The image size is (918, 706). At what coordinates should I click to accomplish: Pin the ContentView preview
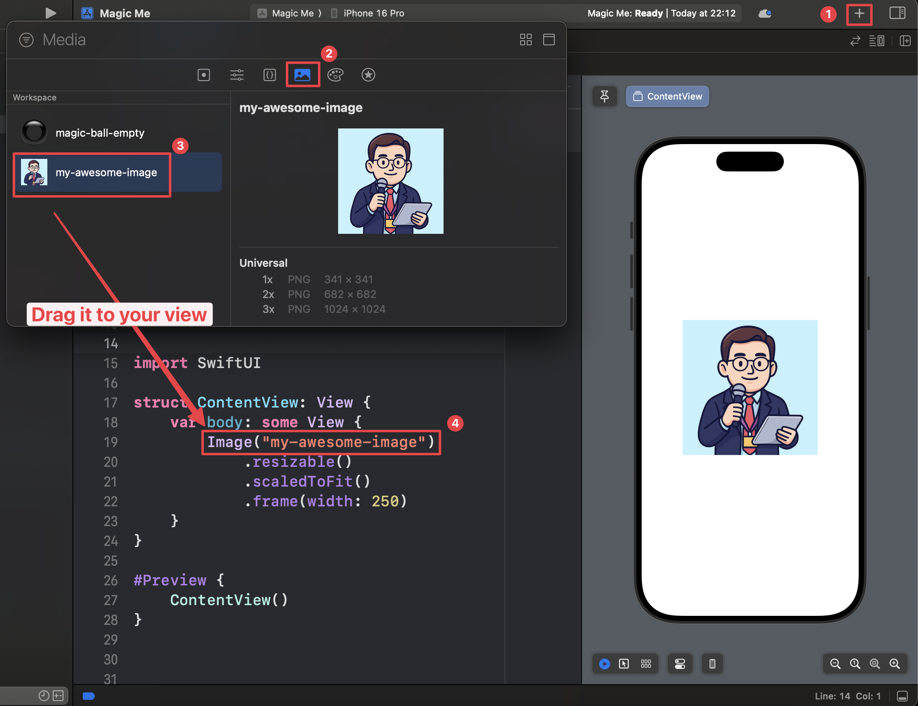point(605,96)
